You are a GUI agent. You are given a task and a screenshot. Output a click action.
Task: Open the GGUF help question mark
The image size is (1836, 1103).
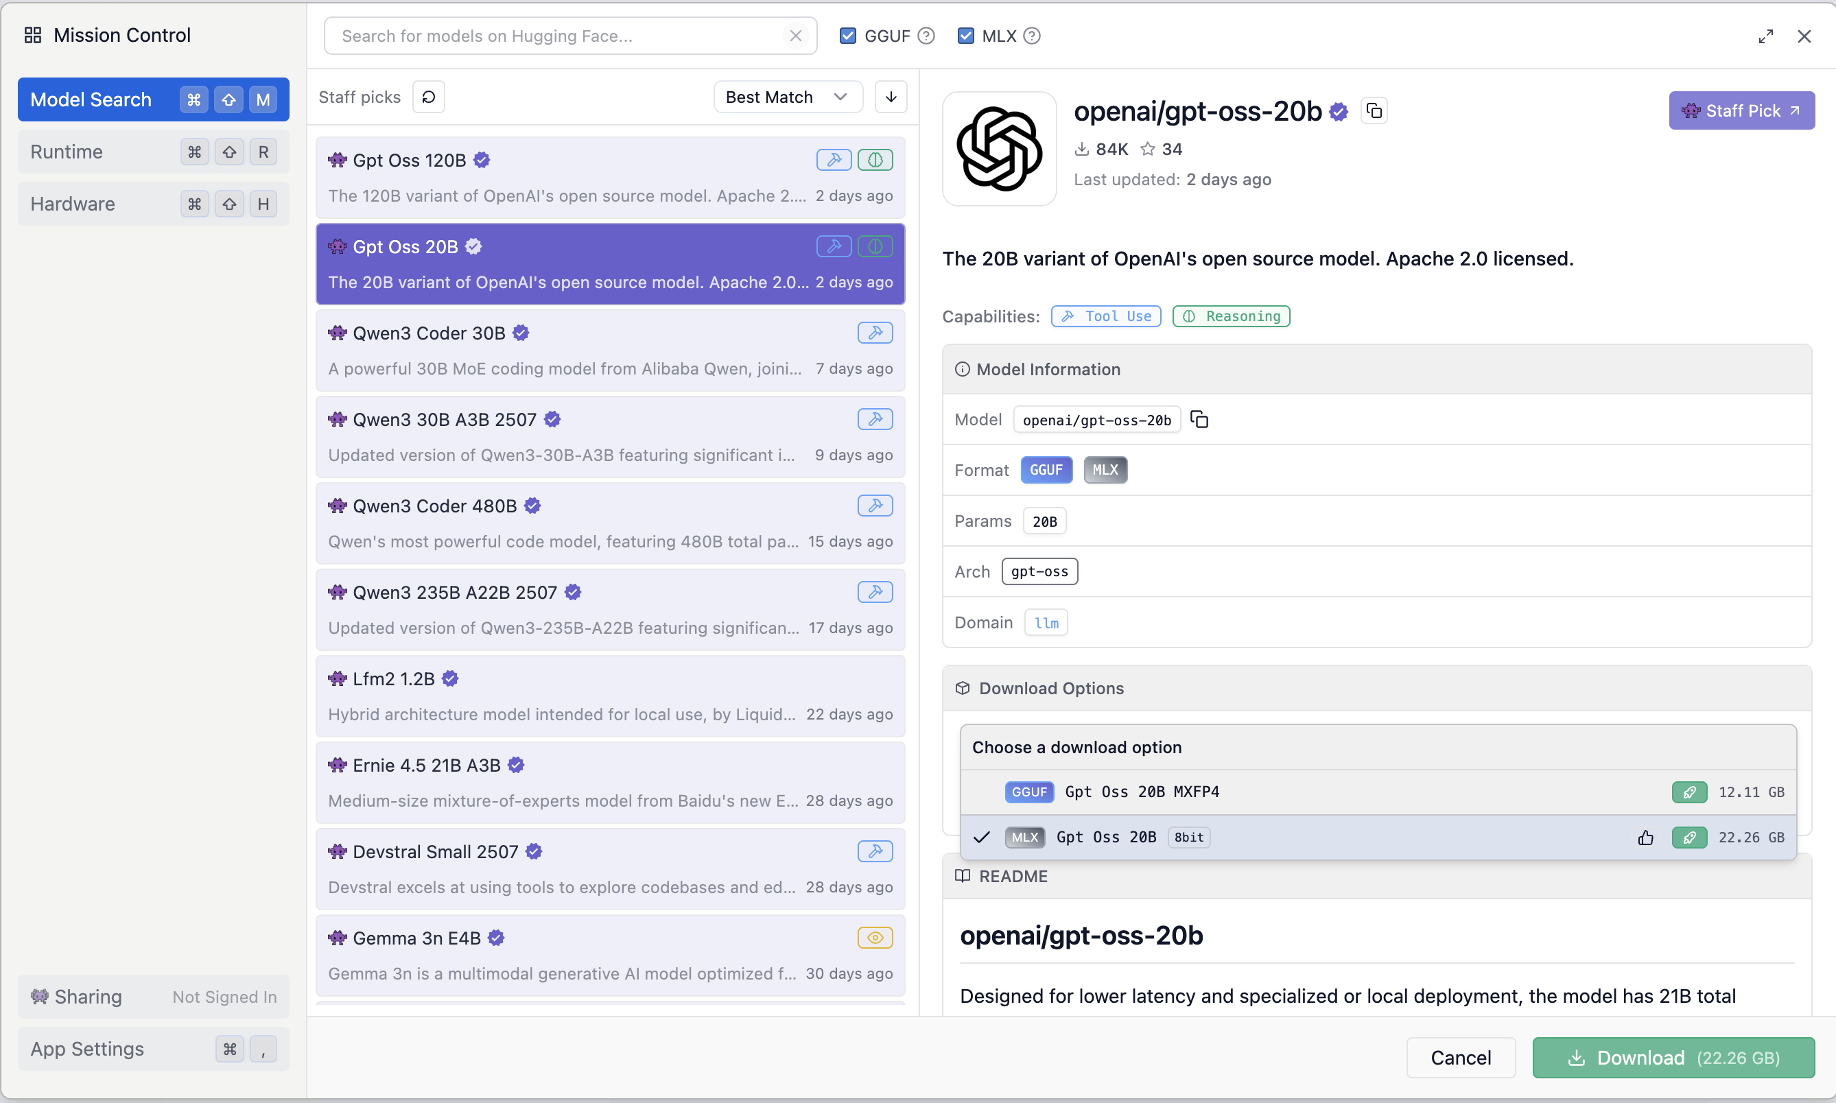[x=926, y=36]
